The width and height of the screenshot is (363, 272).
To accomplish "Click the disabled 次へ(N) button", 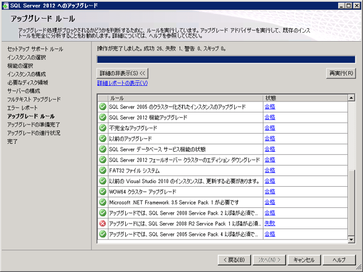I will tap(269, 260).
